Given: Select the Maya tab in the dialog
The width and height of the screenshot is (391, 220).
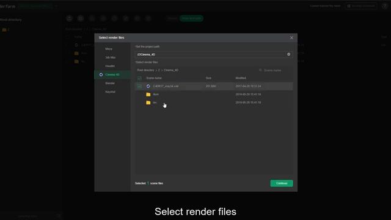Looking at the screenshot, I should tap(109, 49).
